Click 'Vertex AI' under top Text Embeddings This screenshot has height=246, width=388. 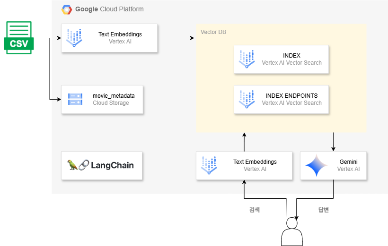click(120, 42)
